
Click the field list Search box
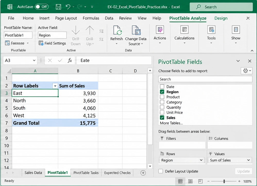click(x=205, y=79)
